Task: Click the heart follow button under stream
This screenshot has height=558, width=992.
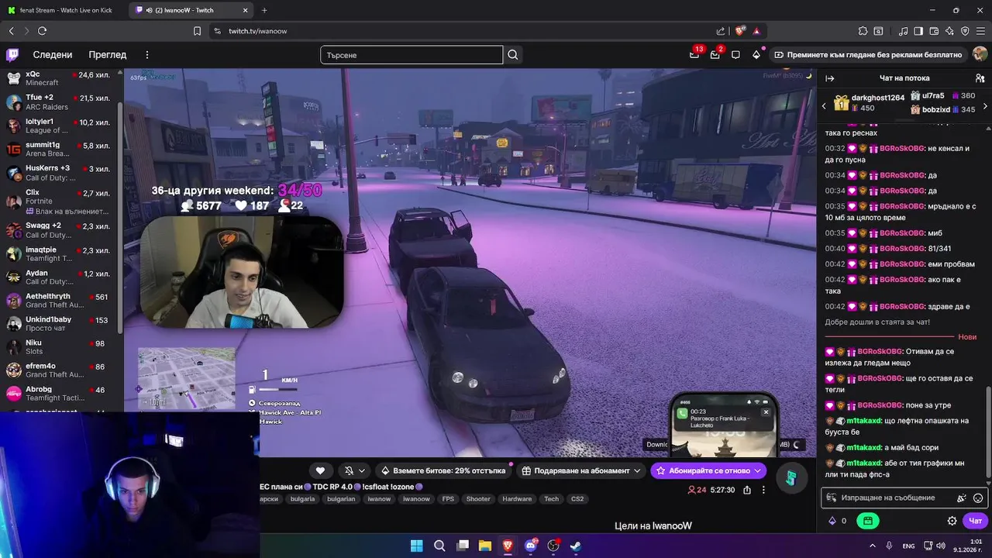Action: tap(320, 470)
